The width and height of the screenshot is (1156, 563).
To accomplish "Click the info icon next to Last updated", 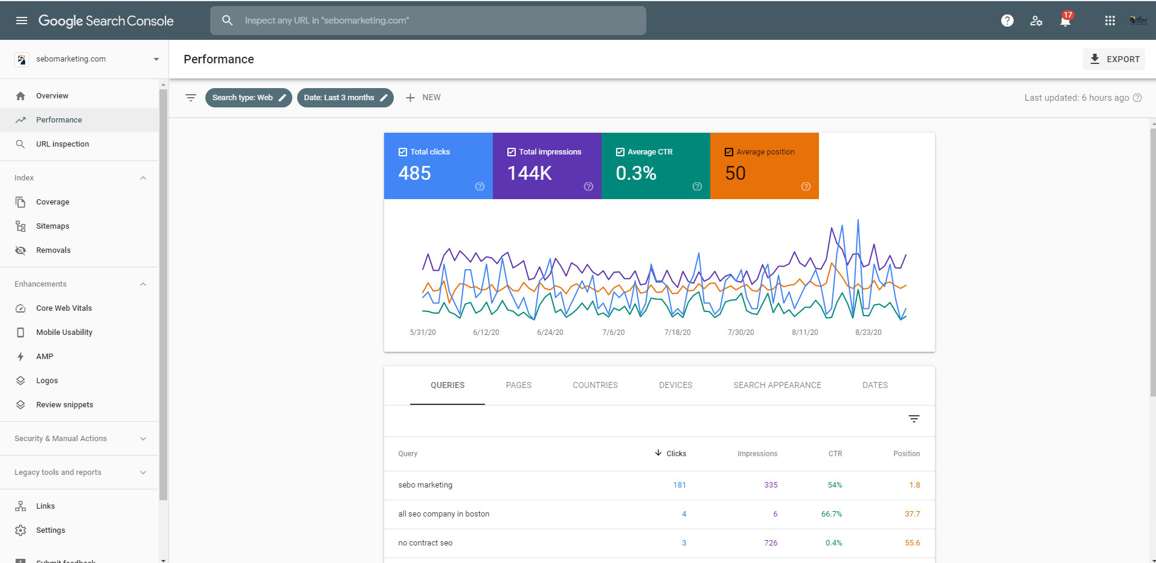I will click(1137, 98).
